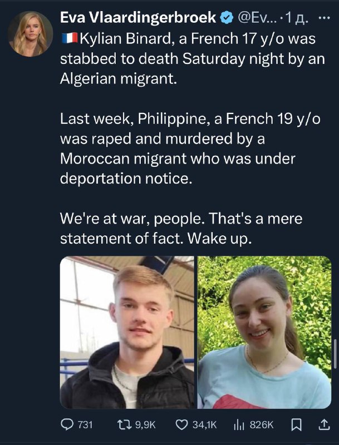Click the scrollbar thumb at right edge
The width and height of the screenshot is (339, 445).
pyautogui.click(x=336, y=354)
